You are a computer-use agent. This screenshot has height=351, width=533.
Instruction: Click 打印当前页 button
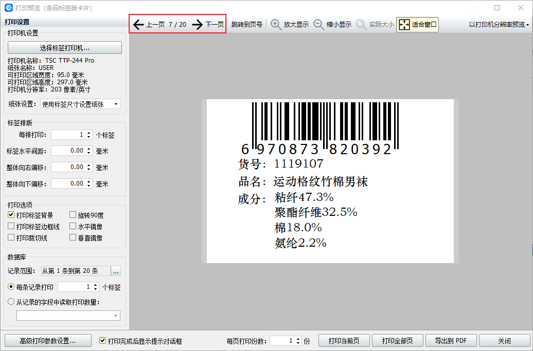[344, 341]
